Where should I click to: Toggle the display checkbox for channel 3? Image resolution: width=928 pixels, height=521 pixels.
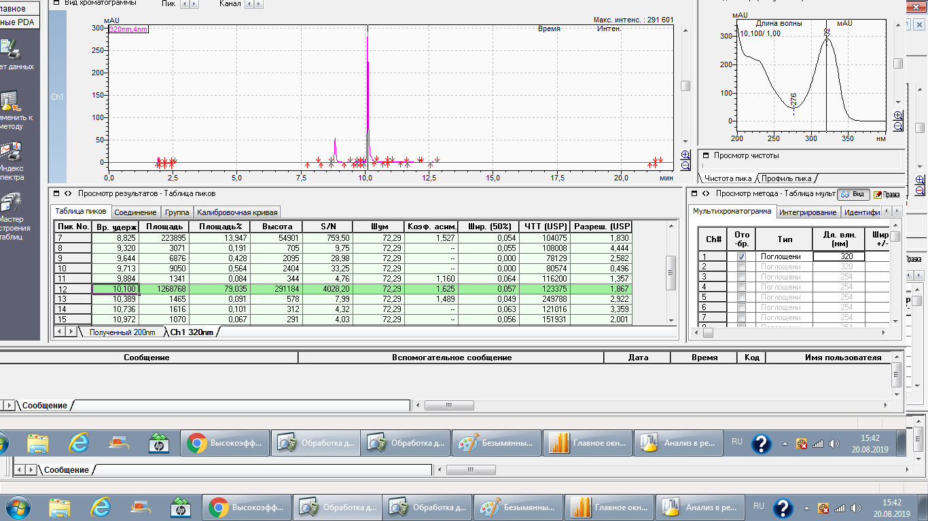click(741, 277)
